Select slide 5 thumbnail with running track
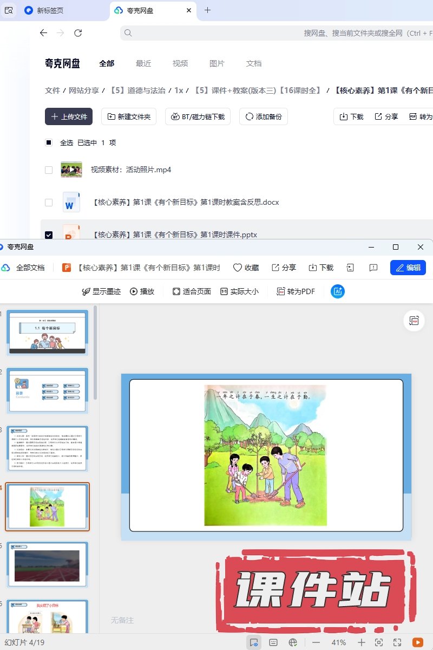This screenshot has width=433, height=650. click(x=47, y=565)
